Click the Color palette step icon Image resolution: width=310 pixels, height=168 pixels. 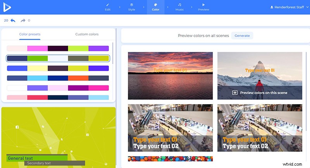point(156,5)
